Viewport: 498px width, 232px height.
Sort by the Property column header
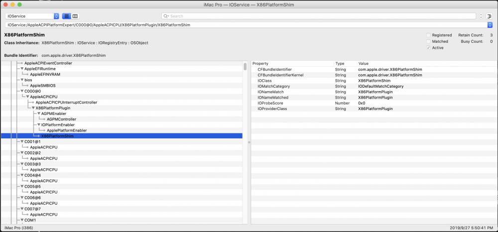292,63
